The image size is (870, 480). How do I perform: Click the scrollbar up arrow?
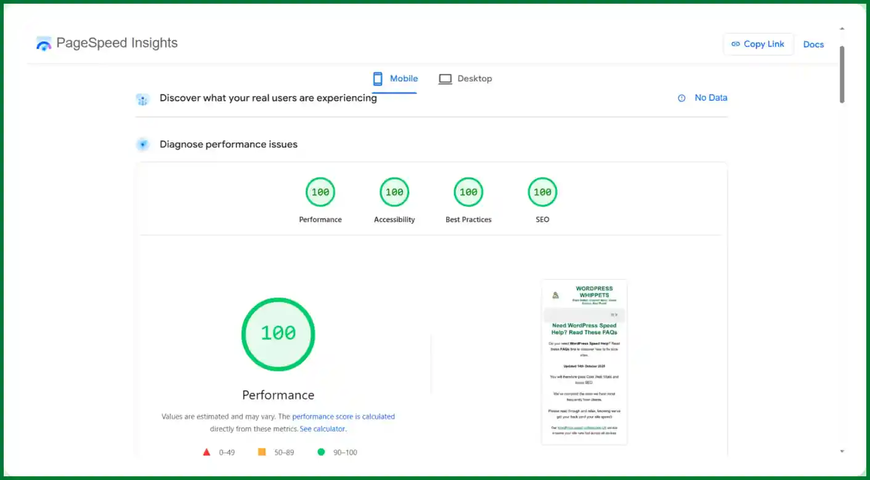842,29
